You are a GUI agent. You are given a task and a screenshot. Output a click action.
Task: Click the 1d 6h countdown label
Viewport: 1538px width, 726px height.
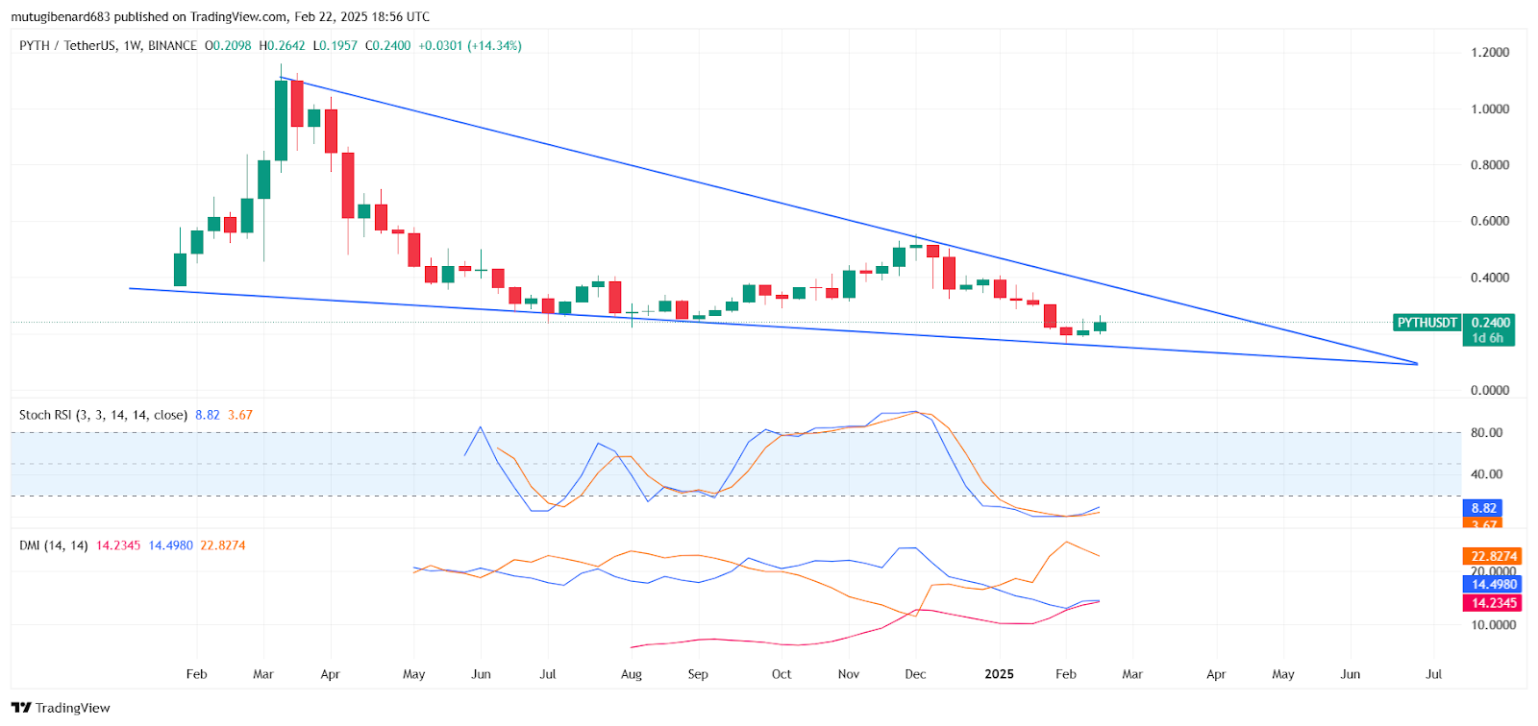pyautogui.click(x=1488, y=338)
